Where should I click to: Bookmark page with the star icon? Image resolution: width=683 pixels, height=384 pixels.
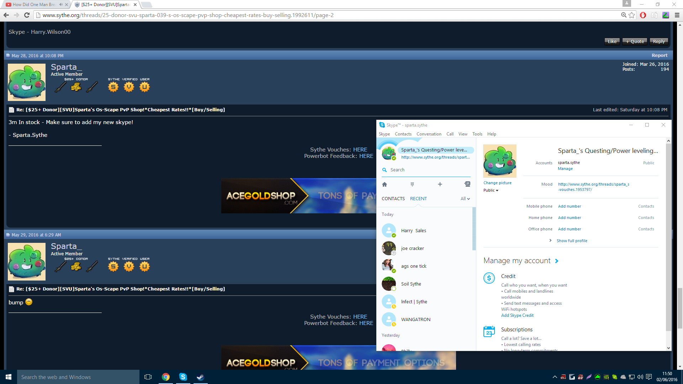tap(632, 15)
